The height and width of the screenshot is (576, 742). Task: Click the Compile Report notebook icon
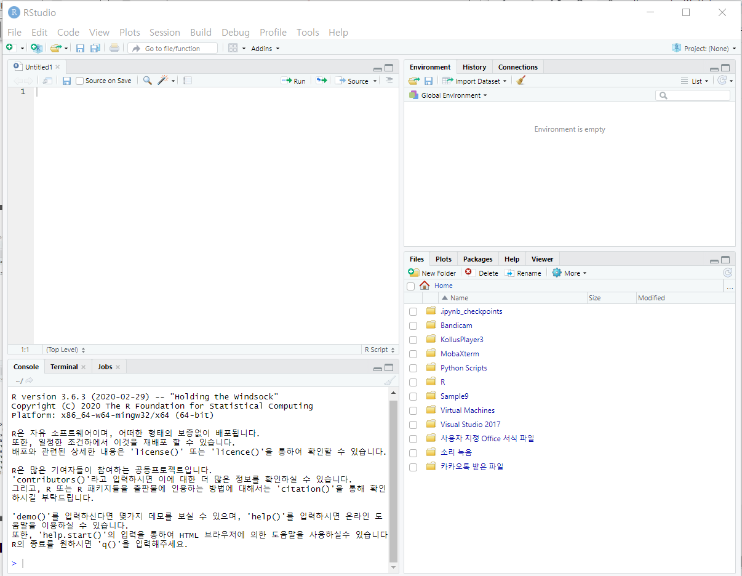188,81
